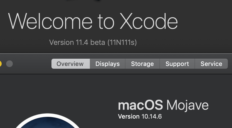Click the 'Version 11.4 beta (11N111s)' text
Viewport: 232px width, 128px height.
(x=93, y=42)
